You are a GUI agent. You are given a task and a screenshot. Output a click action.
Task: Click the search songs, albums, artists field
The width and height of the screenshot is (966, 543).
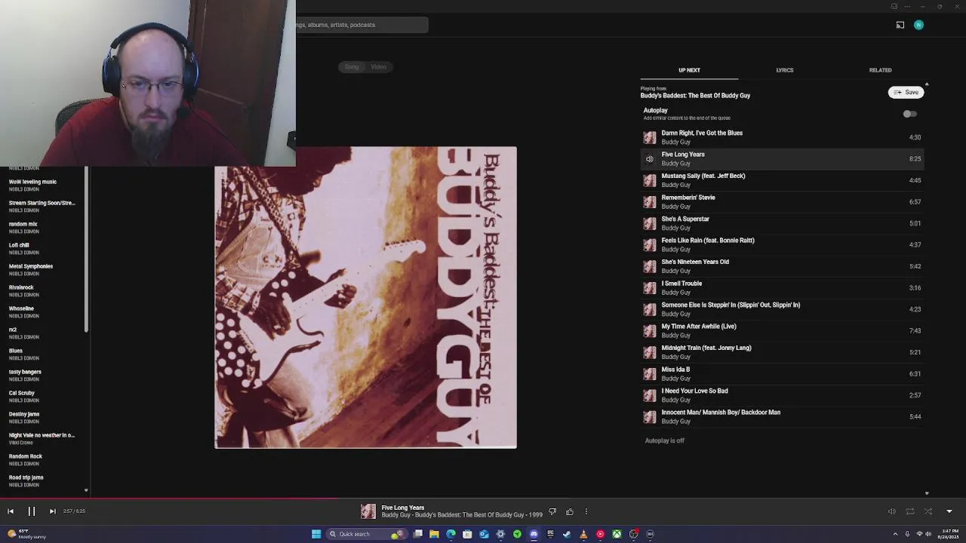(x=362, y=25)
